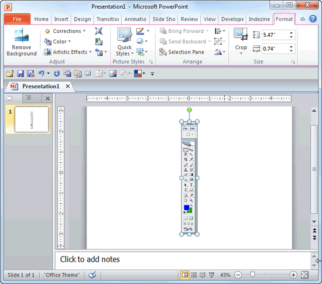This screenshot has width=322, height=284.
Task: Switch to Insert tab
Action: click(61, 19)
